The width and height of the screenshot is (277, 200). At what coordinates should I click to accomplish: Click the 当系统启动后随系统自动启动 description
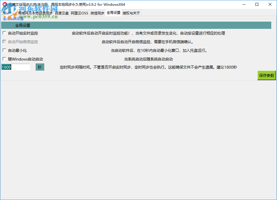(148, 59)
